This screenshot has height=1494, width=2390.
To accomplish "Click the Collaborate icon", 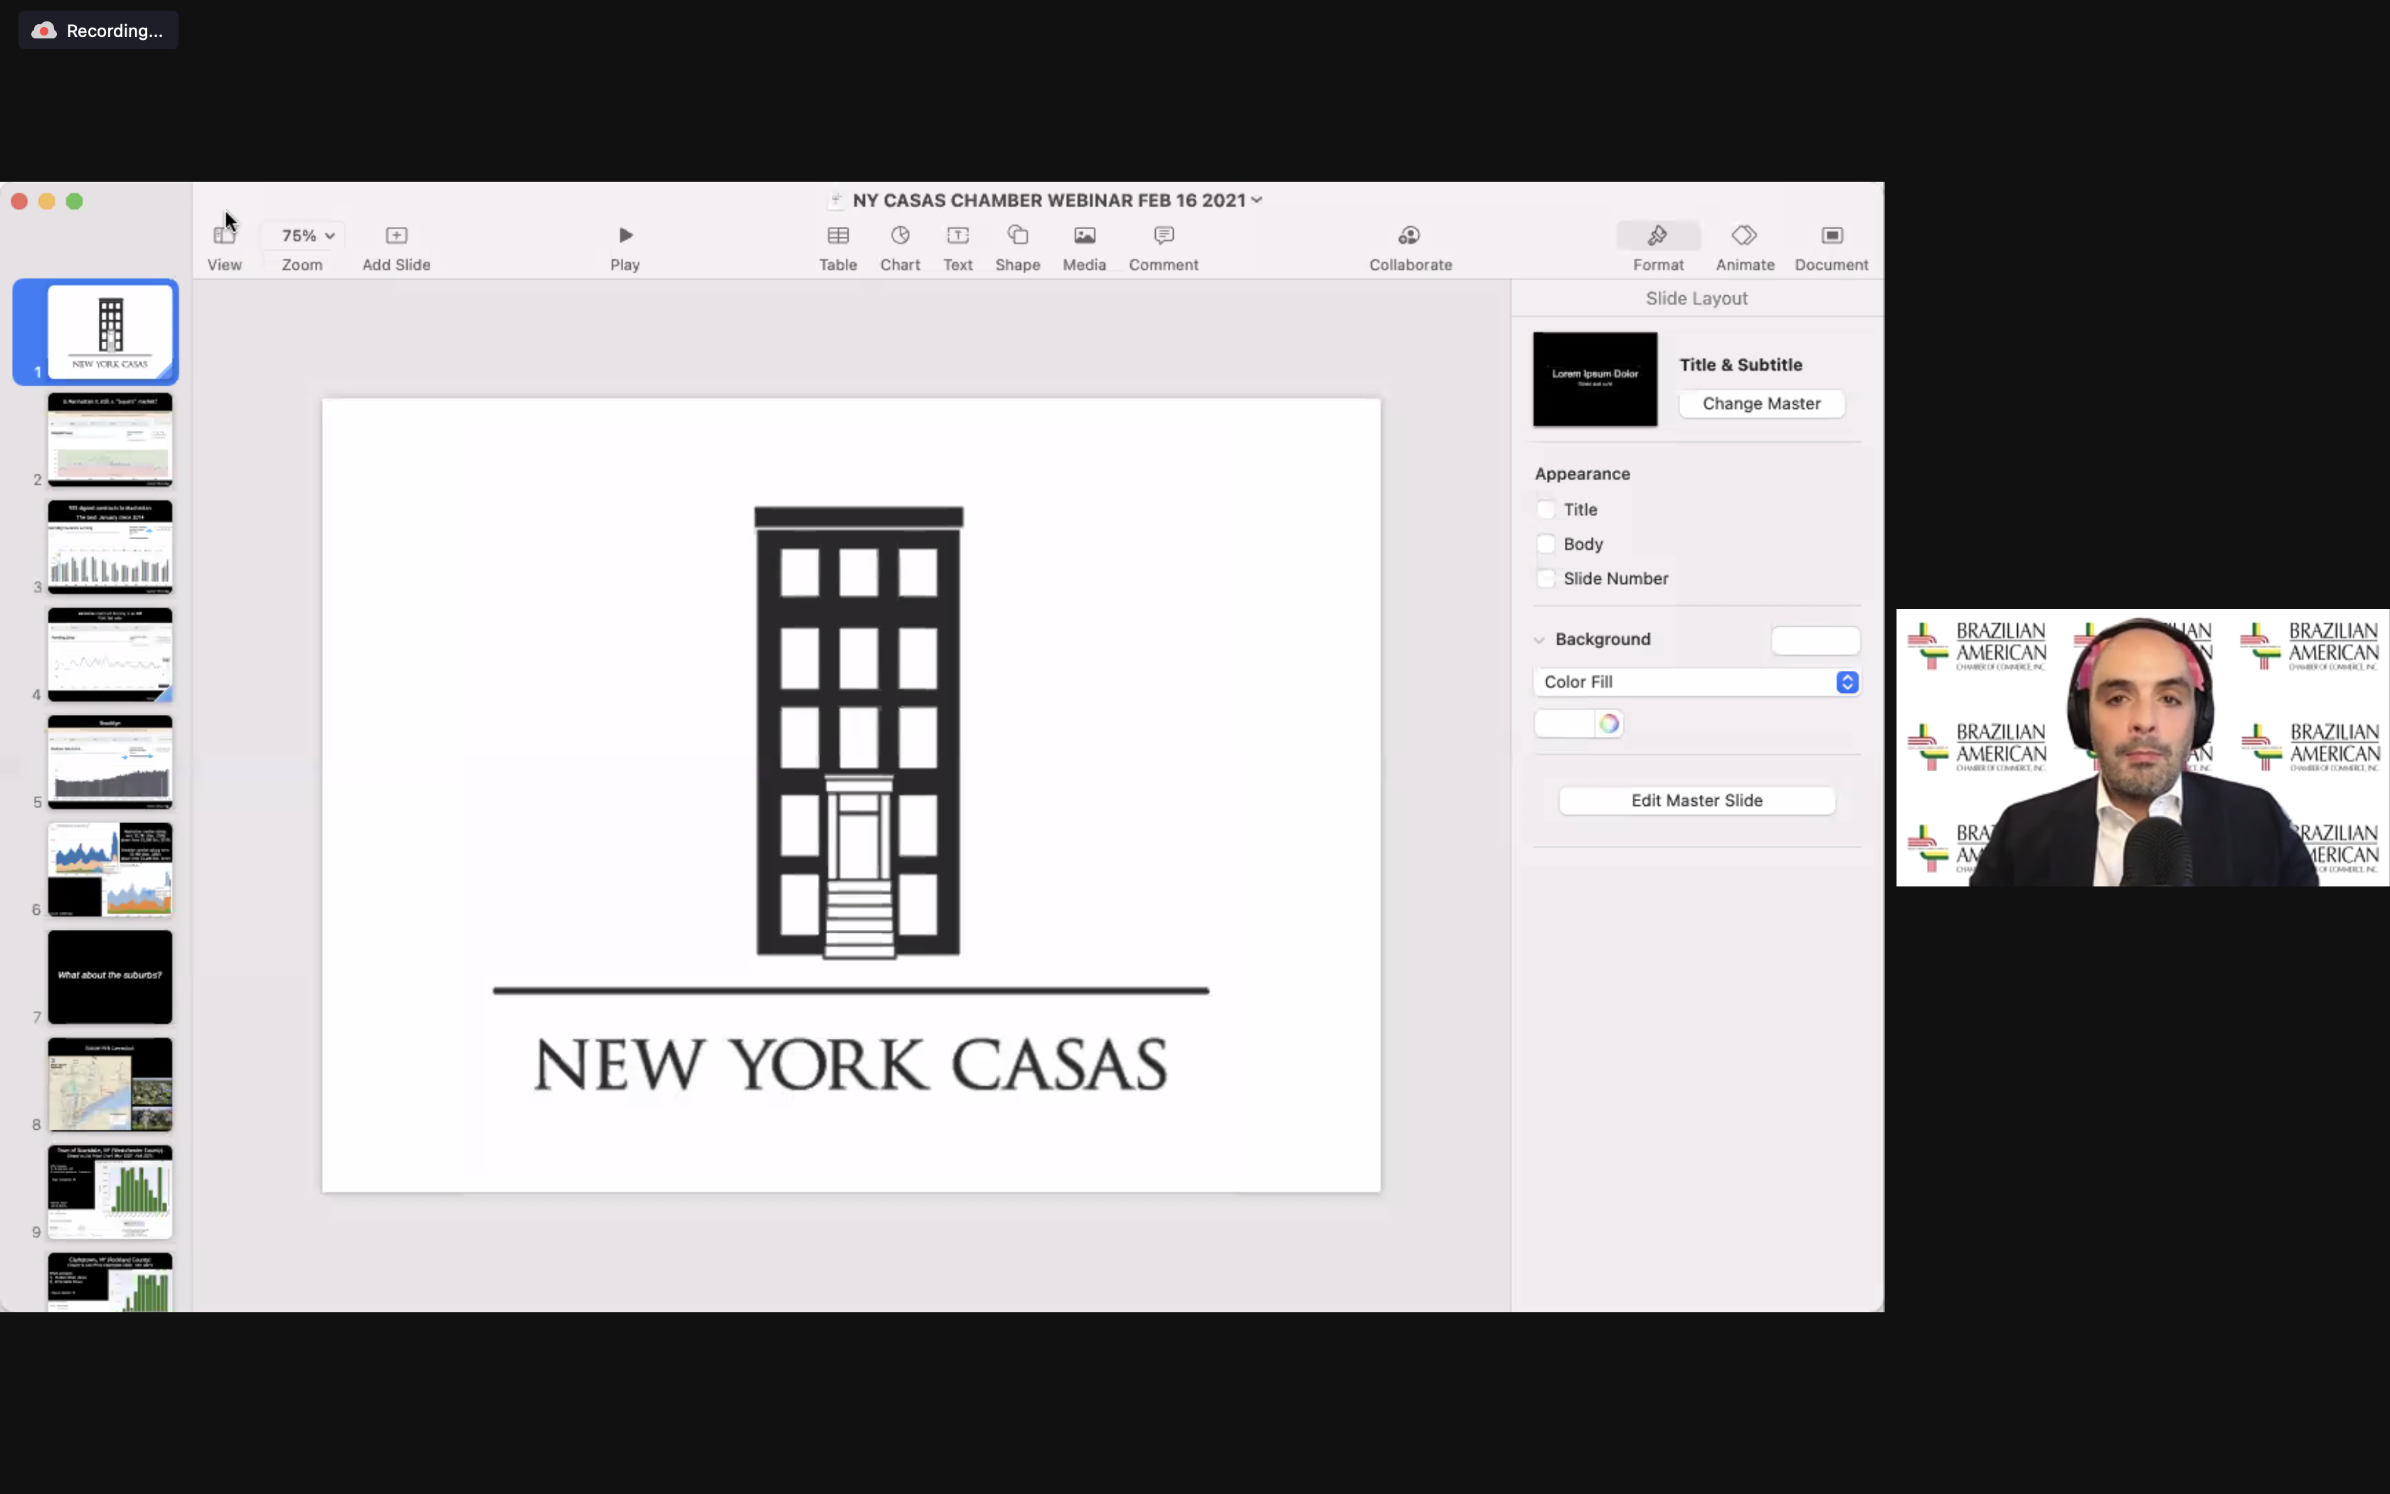I will (1409, 236).
